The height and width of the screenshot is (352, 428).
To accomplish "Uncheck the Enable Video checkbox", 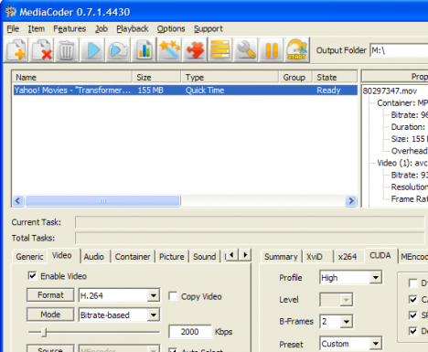I will tap(32, 276).
